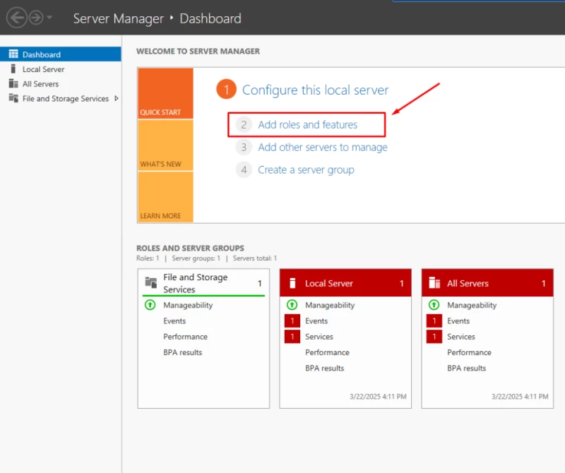565x473 pixels.
Task: Open BPA results in Local Server tile
Action: pos(325,369)
